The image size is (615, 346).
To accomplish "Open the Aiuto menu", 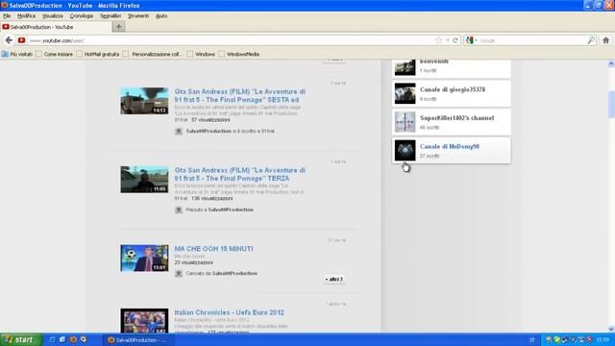I will [161, 16].
